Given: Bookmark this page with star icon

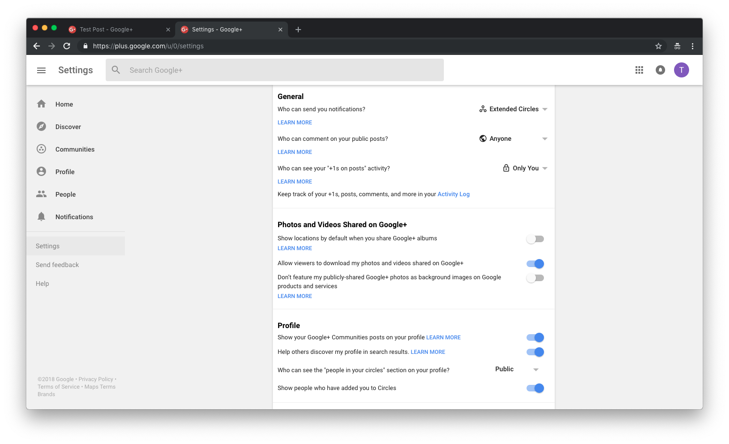Looking at the screenshot, I should pos(659,46).
